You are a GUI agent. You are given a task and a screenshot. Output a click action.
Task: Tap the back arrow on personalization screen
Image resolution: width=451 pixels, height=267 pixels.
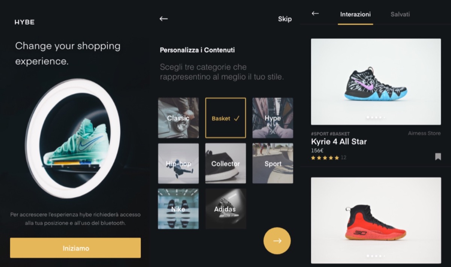[163, 18]
